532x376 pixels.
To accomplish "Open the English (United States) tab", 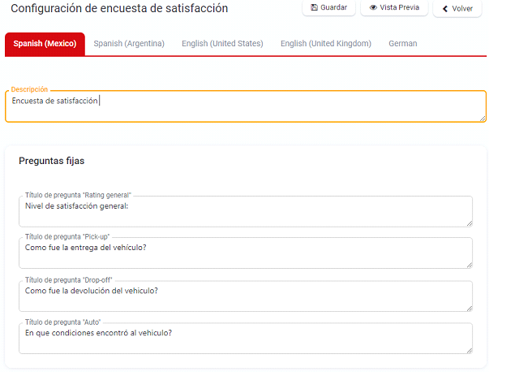I will (x=222, y=44).
